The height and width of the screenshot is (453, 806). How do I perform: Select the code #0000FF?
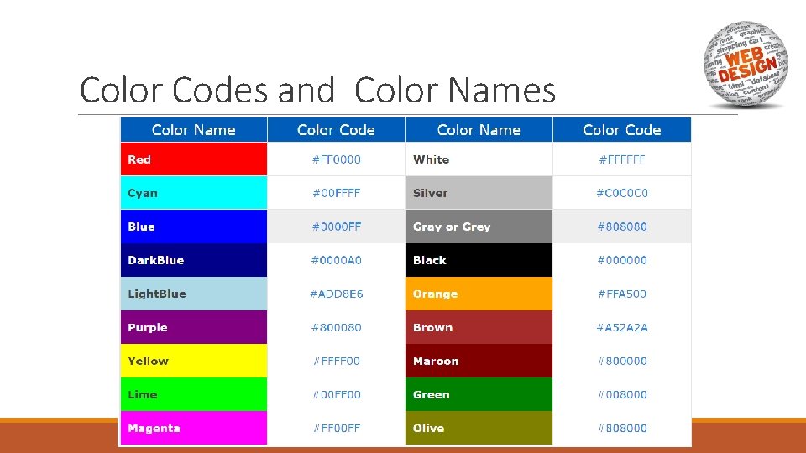336,226
